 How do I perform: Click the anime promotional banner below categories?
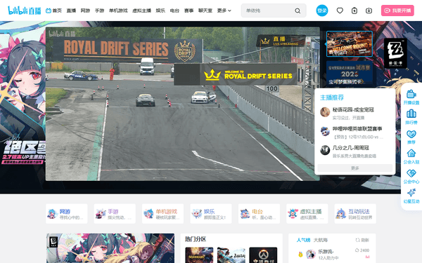(110, 248)
